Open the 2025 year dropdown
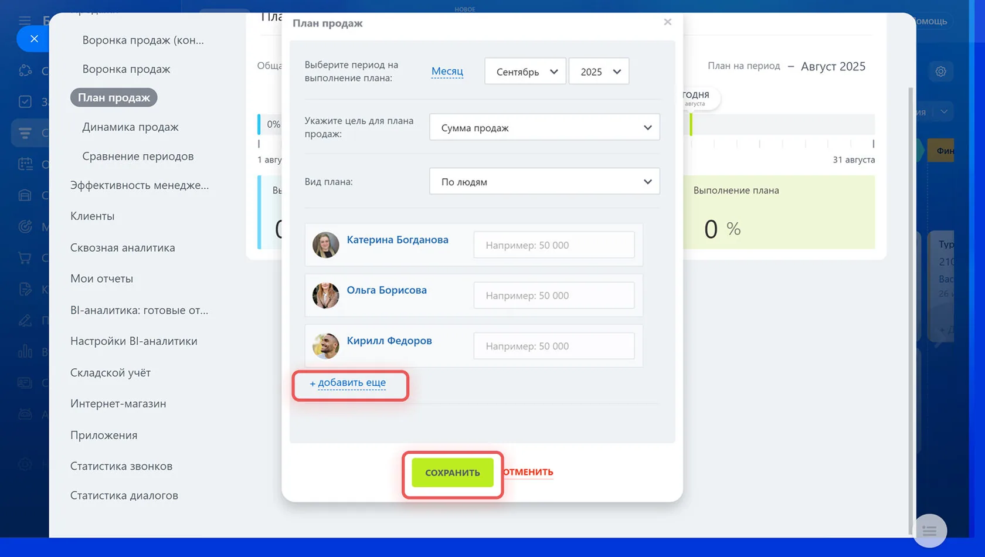The height and width of the screenshot is (557, 985). pyautogui.click(x=599, y=72)
